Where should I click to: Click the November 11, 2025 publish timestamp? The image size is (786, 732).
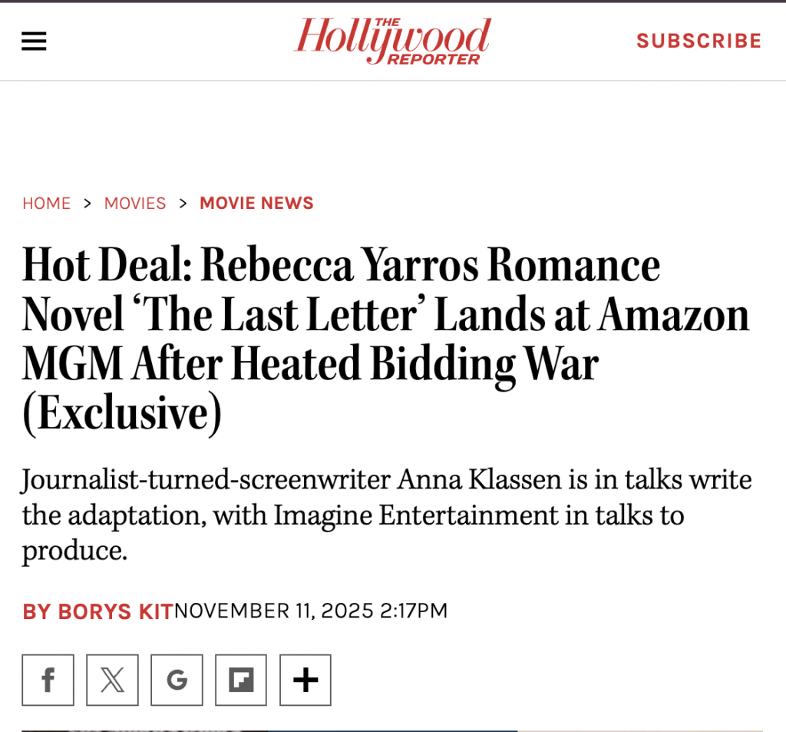click(x=311, y=611)
